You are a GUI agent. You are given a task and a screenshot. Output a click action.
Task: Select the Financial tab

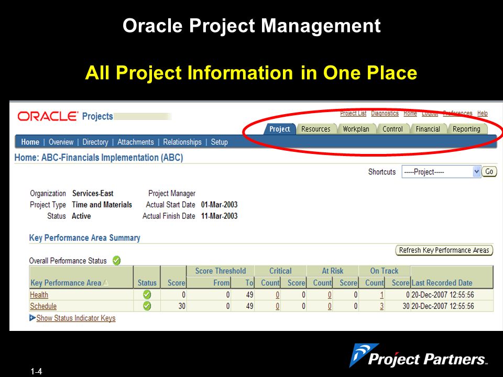click(x=428, y=129)
